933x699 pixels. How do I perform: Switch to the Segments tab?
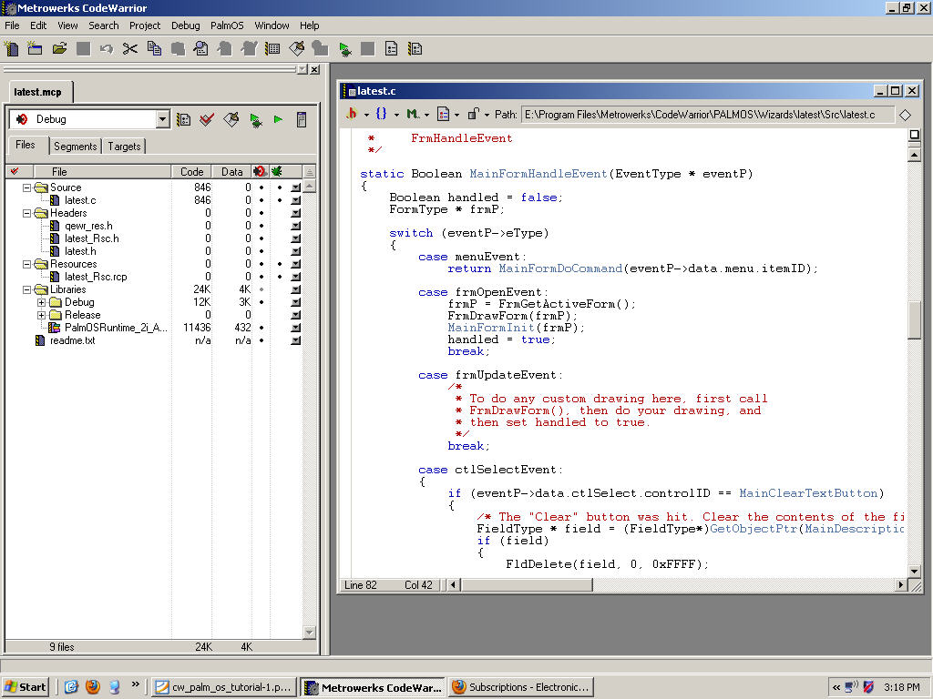pyautogui.click(x=75, y=147)
